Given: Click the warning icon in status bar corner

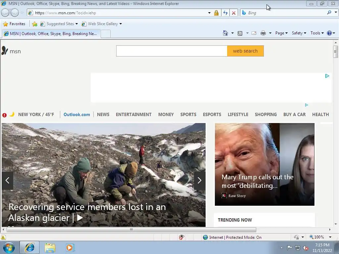Looking at the screenshot, I should click(3, 237).
